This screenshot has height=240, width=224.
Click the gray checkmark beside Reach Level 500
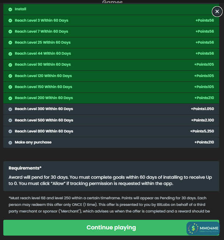pyautogui.click(x=10, y=120)
